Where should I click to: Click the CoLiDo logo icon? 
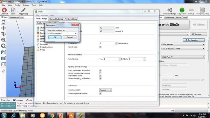coord(191,10)
